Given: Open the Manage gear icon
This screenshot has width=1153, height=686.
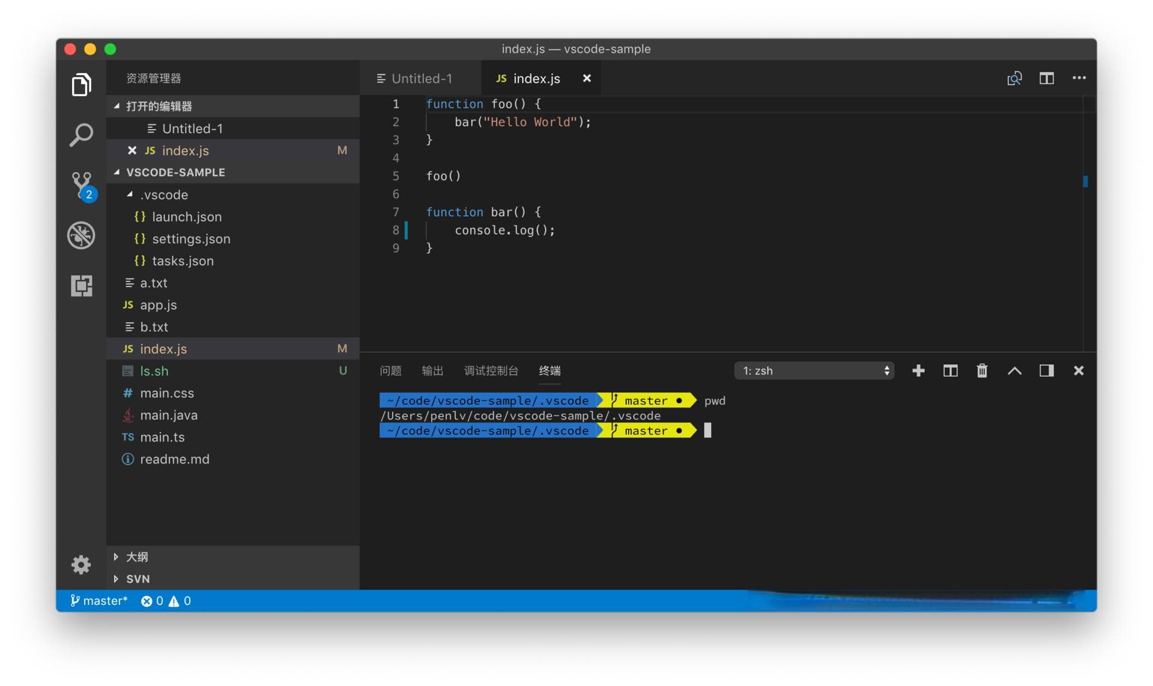Looking at the screenshot, I should 81,564.
